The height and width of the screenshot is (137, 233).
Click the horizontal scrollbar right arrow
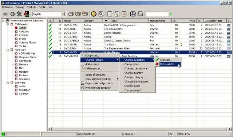click(230, 129)
